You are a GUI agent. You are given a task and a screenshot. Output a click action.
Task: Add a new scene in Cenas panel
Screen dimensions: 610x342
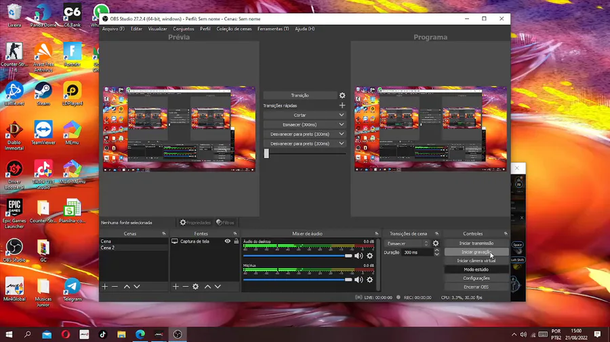point(104,287)
